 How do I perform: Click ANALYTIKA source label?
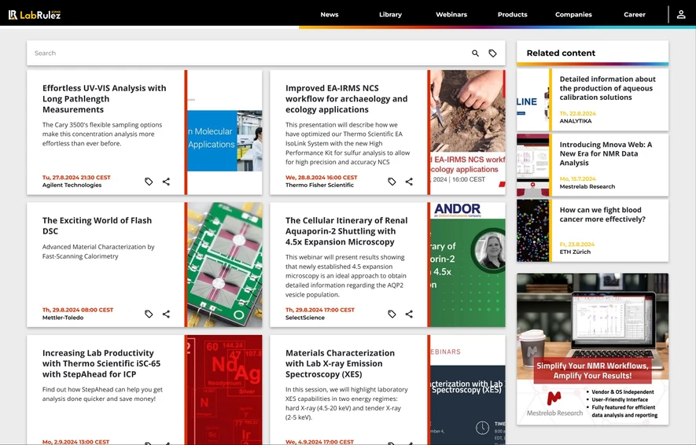click(x=575, y=121)
